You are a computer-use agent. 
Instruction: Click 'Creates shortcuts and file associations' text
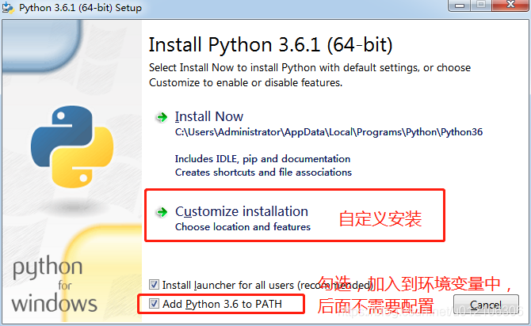click(x=263, y=172)
